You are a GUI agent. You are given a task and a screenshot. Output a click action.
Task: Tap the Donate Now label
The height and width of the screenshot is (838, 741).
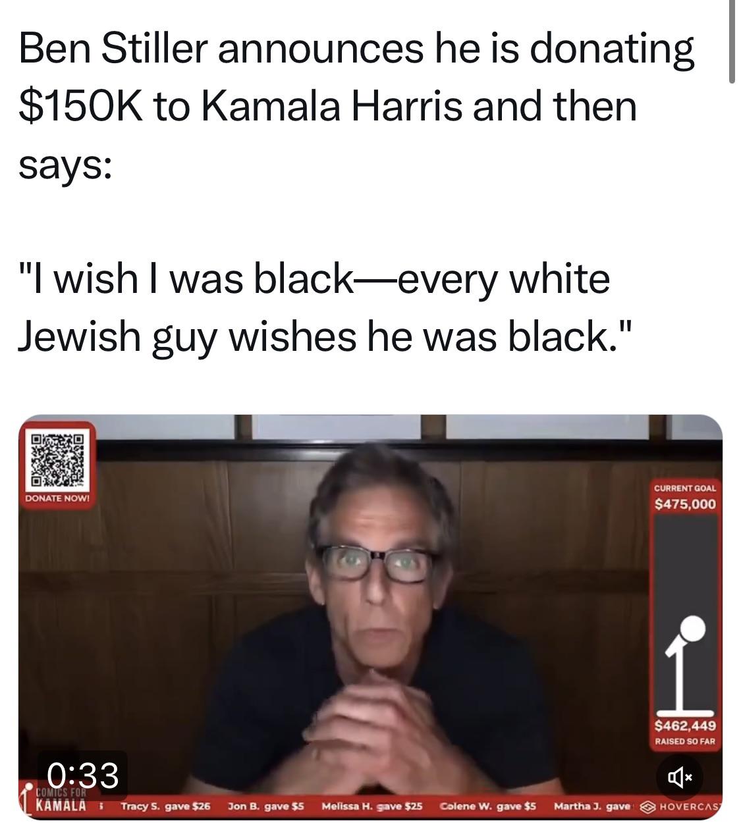pyautogui.click(x=57, y=498)
